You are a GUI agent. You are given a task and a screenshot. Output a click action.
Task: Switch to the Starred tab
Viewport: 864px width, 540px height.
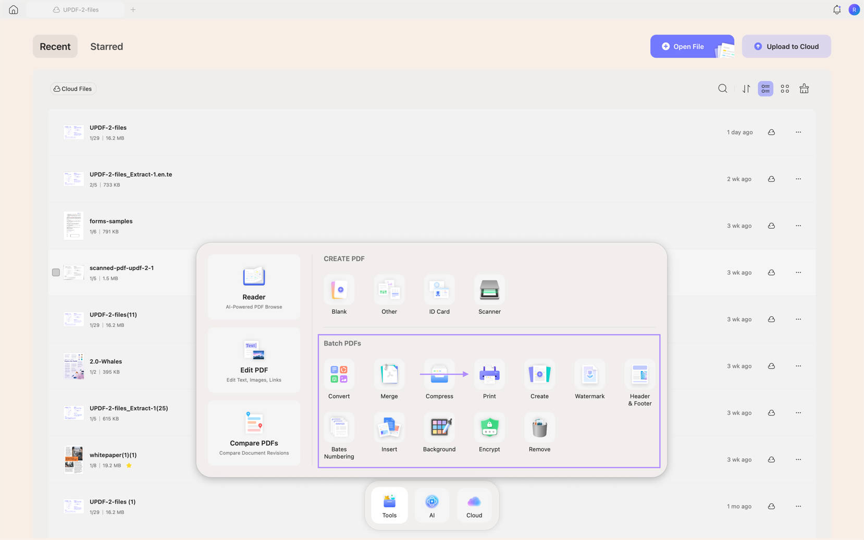point(106,46)
